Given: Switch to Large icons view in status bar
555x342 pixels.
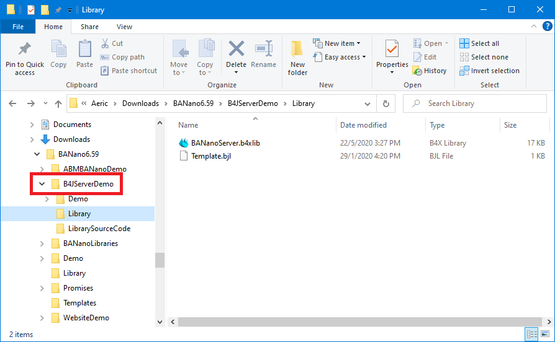Looking at the screenshot, I should tap(546, 334).
